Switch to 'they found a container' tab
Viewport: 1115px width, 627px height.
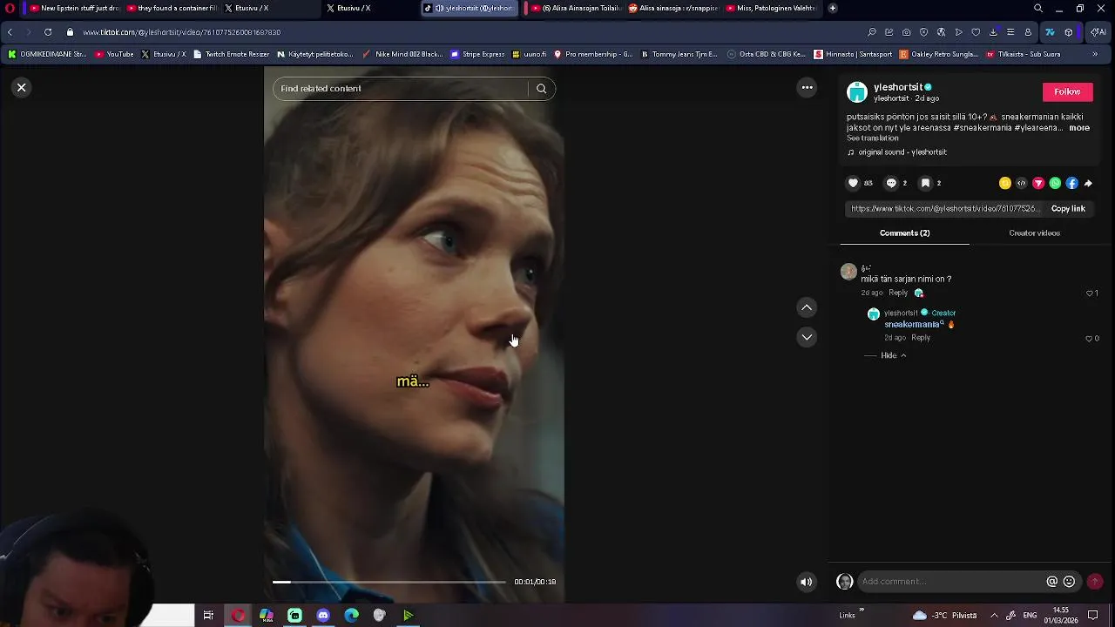172,8
